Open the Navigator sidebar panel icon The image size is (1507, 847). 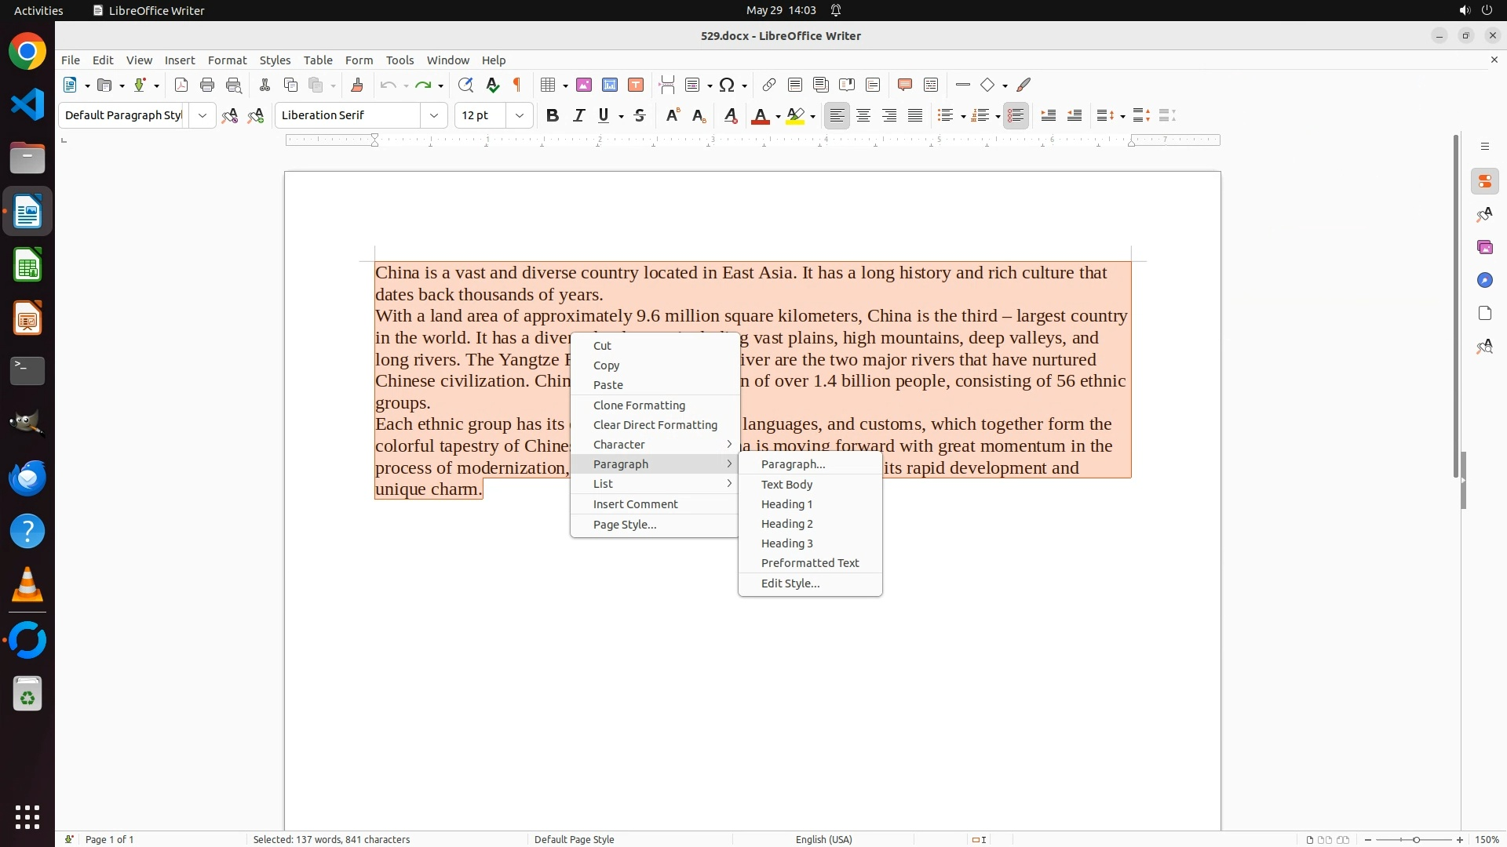click(1484, 280)
